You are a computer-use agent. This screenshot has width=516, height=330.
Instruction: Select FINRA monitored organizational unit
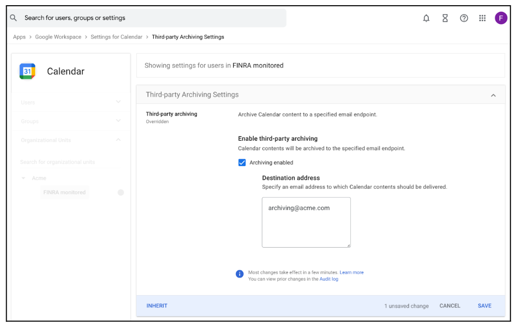[65, 192]
